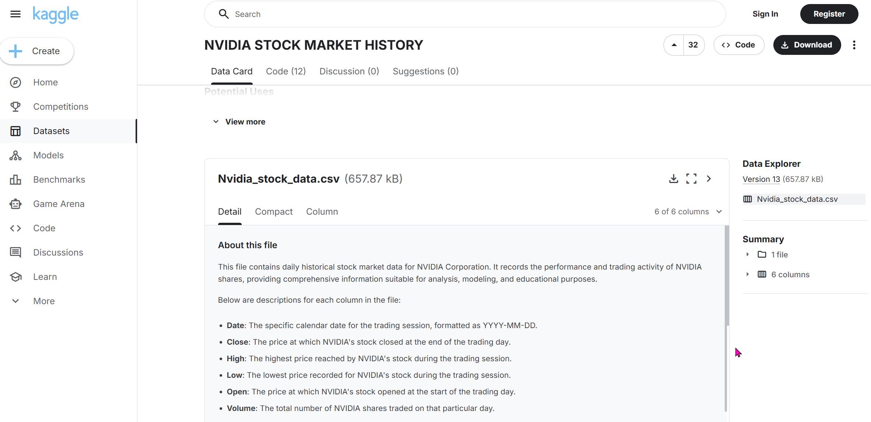Open the Code (12) tab
The height and width of the screenshot is (422, 871).
[x=286, y=71]
